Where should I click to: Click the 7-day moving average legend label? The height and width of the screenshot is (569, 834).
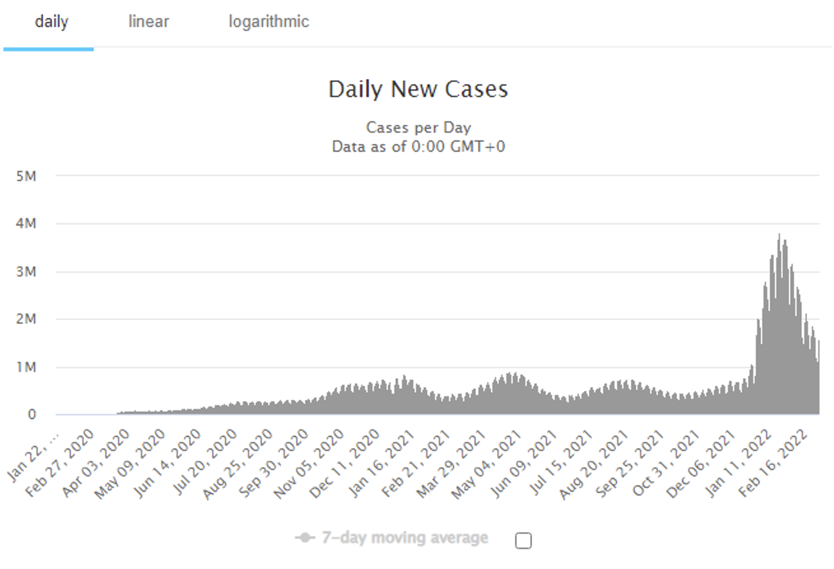point(405,538)
